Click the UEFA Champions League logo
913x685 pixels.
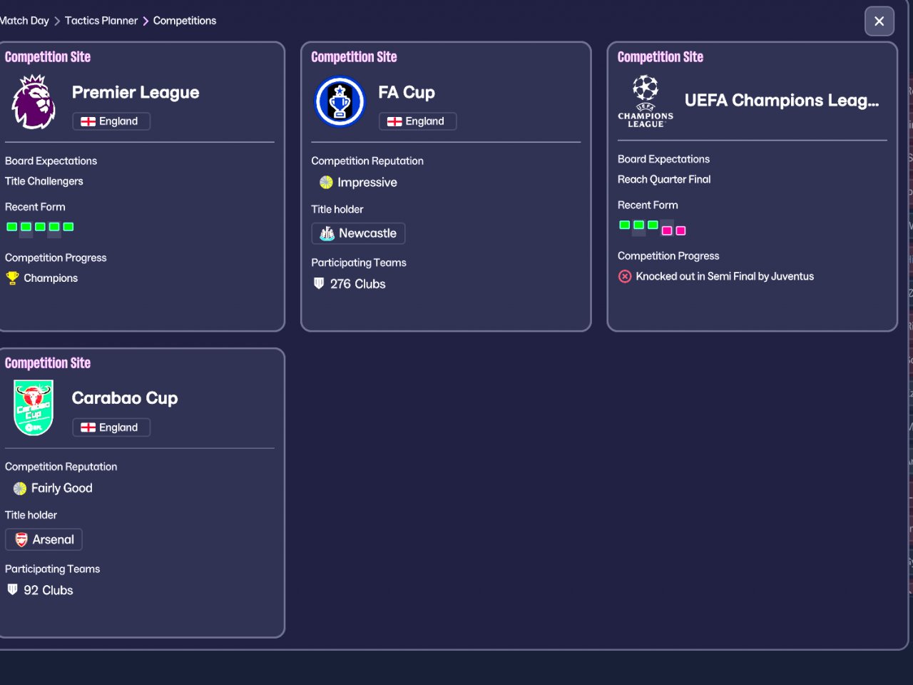(646, 101)
